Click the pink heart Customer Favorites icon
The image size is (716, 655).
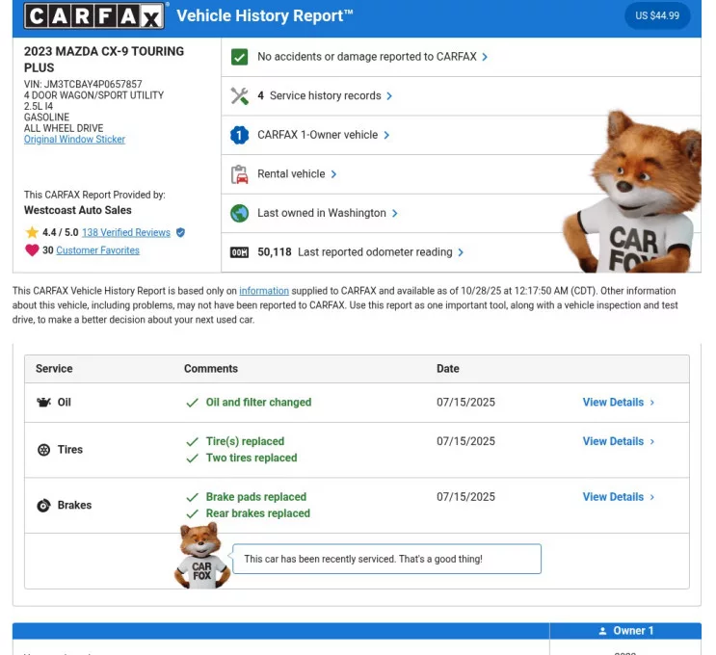click(x=32, y=250)
